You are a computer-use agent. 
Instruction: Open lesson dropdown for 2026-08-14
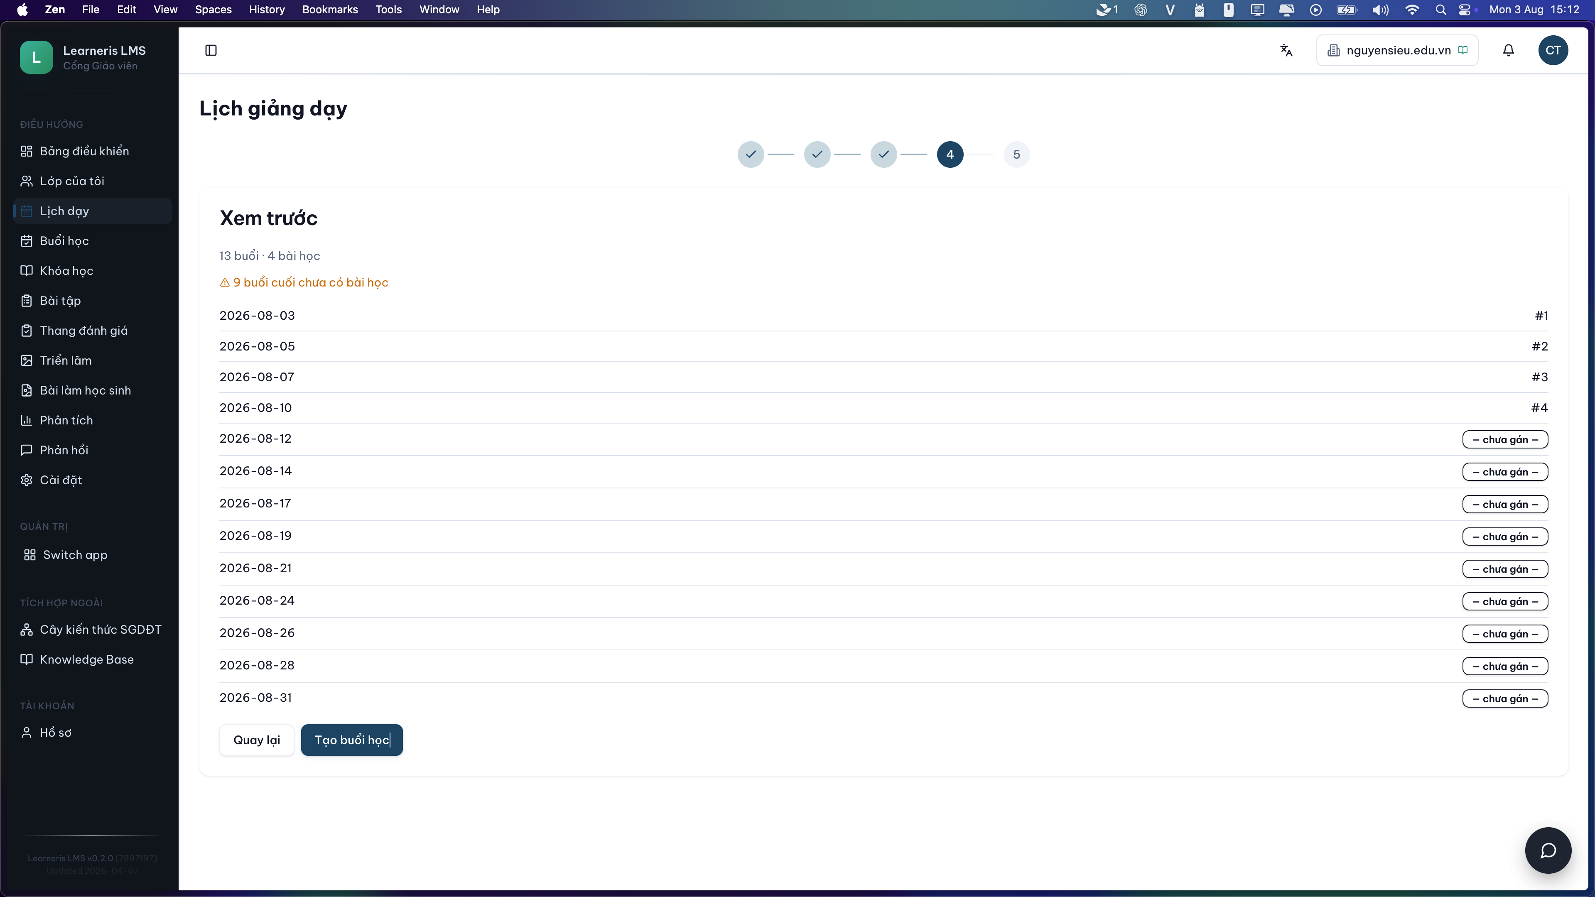1505,472
